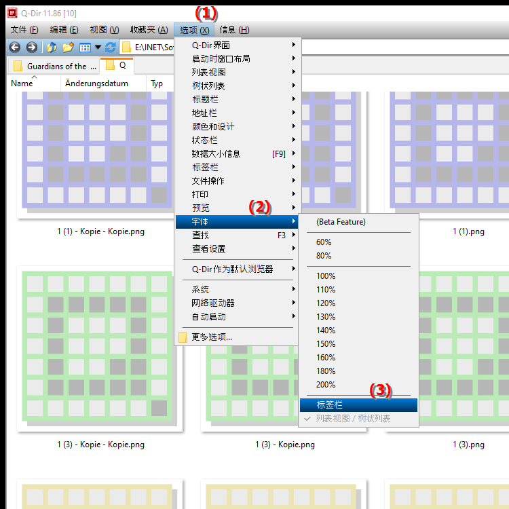Click the 更多选项... entry
This screenshot has height=509, width=509.
tap(237, 337)
